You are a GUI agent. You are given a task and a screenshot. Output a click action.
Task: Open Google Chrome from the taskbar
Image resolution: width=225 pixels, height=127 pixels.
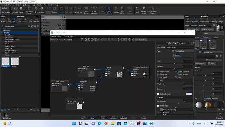(x=106, y=123)
